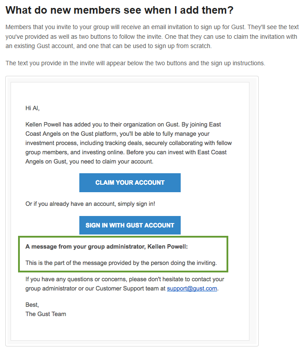Click the Kellen Powell invitation paragraph

129,143
